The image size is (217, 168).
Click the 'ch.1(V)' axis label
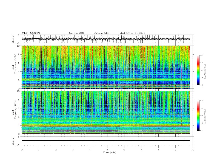(x=13, y=39)
